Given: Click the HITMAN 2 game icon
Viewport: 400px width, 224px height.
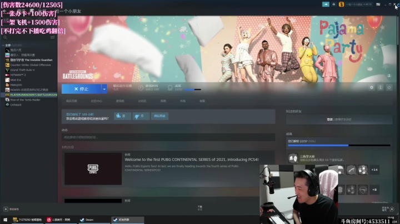Looking at the screenshot, I should click(7, 75).
